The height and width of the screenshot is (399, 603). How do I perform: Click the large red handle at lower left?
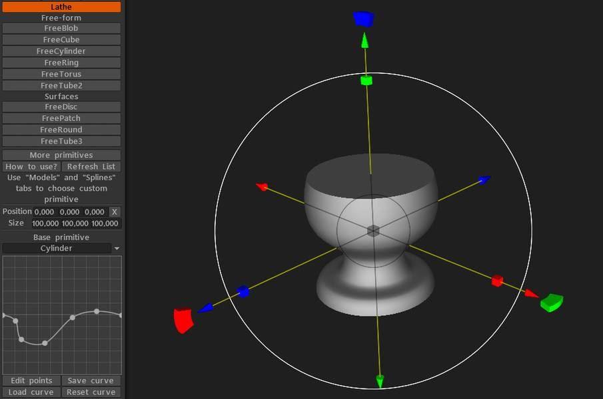[183, 320]
